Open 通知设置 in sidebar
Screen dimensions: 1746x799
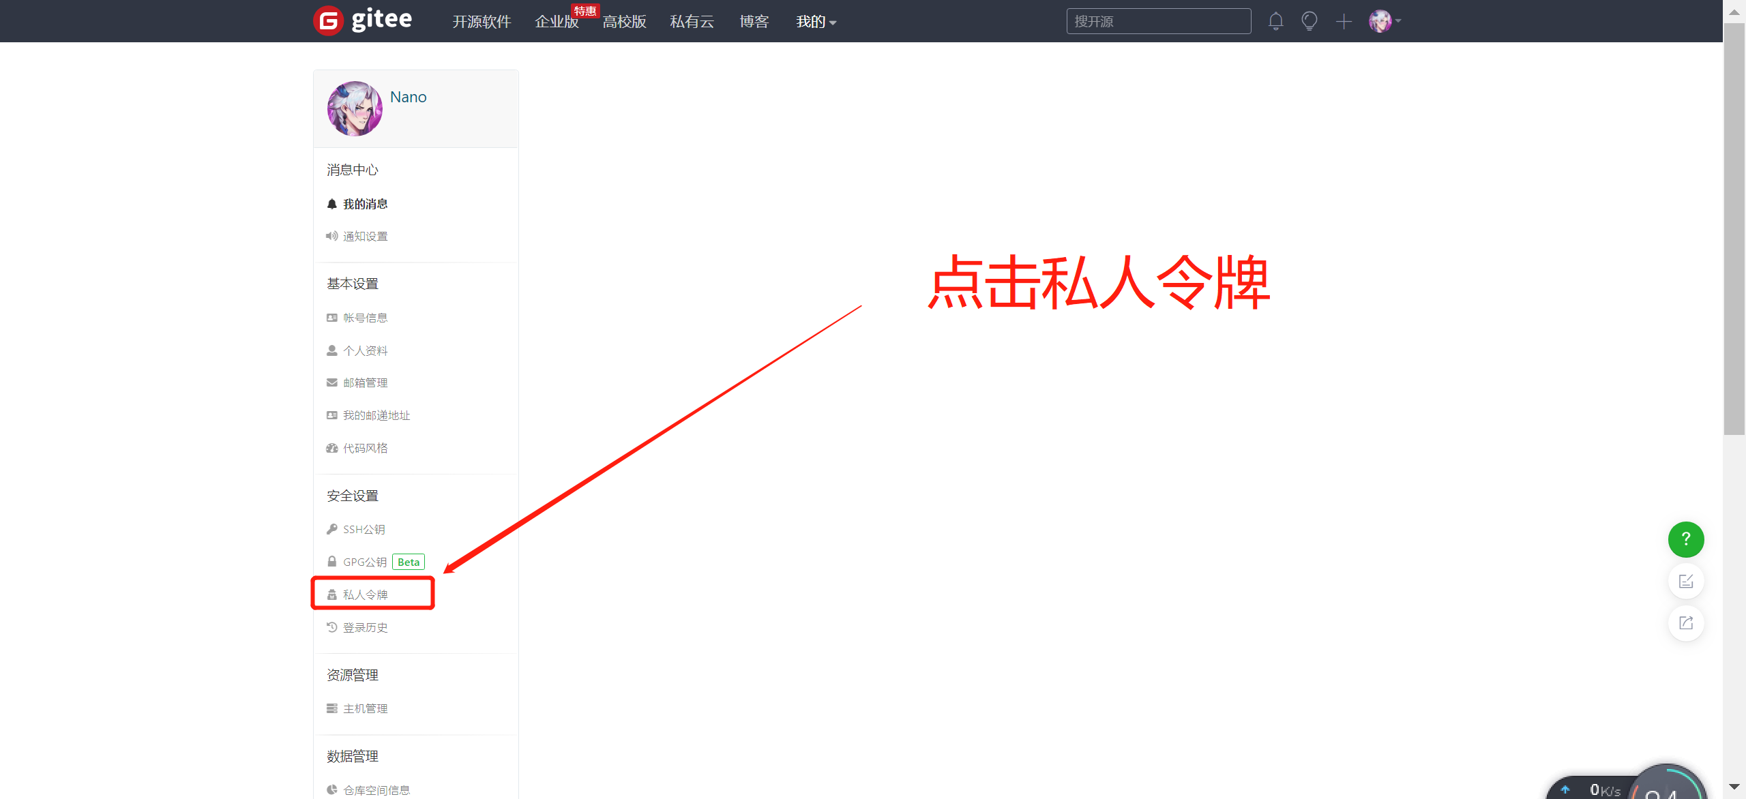coord(365,236)
